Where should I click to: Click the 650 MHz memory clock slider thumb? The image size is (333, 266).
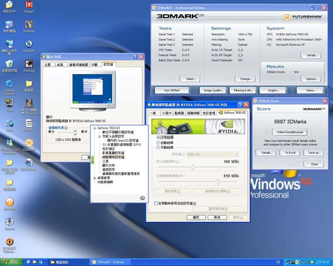pyautogui.click(x=218, y=182)
